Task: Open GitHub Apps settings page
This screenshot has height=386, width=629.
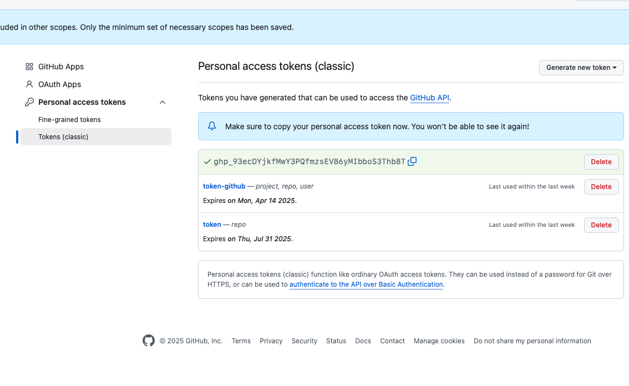Action: pos(61,67)
